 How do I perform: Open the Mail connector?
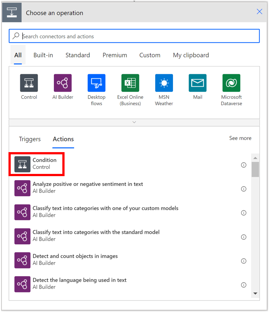point(197,83)
